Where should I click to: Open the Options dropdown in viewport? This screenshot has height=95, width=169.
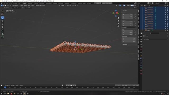pos(136,8)
